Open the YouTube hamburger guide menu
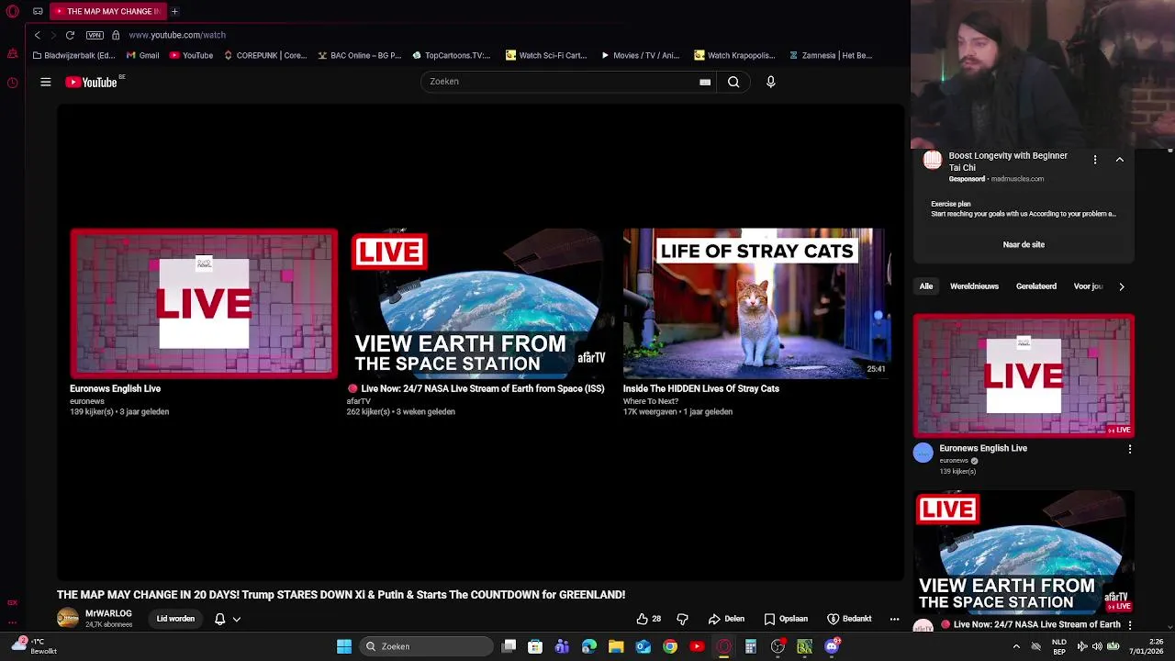1175x661 pixels. 45,82
